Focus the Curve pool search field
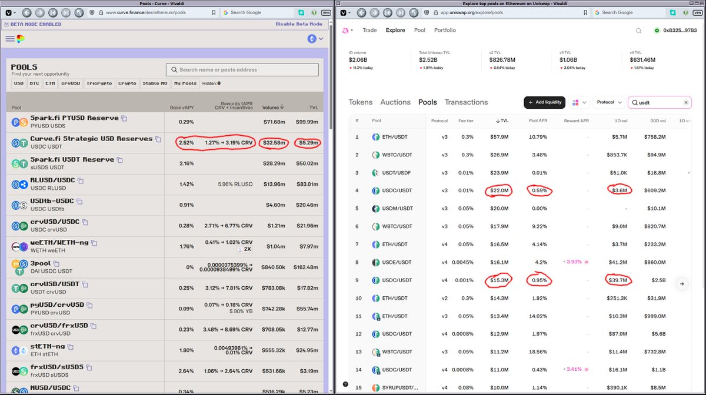706x395 pixels. (x=242, y=69)
